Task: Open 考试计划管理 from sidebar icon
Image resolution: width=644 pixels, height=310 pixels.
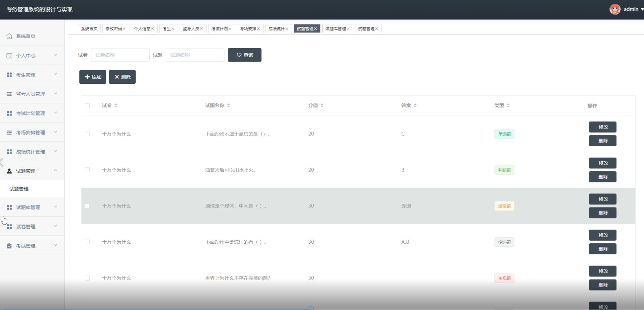Action: click(x=9, y=113)
